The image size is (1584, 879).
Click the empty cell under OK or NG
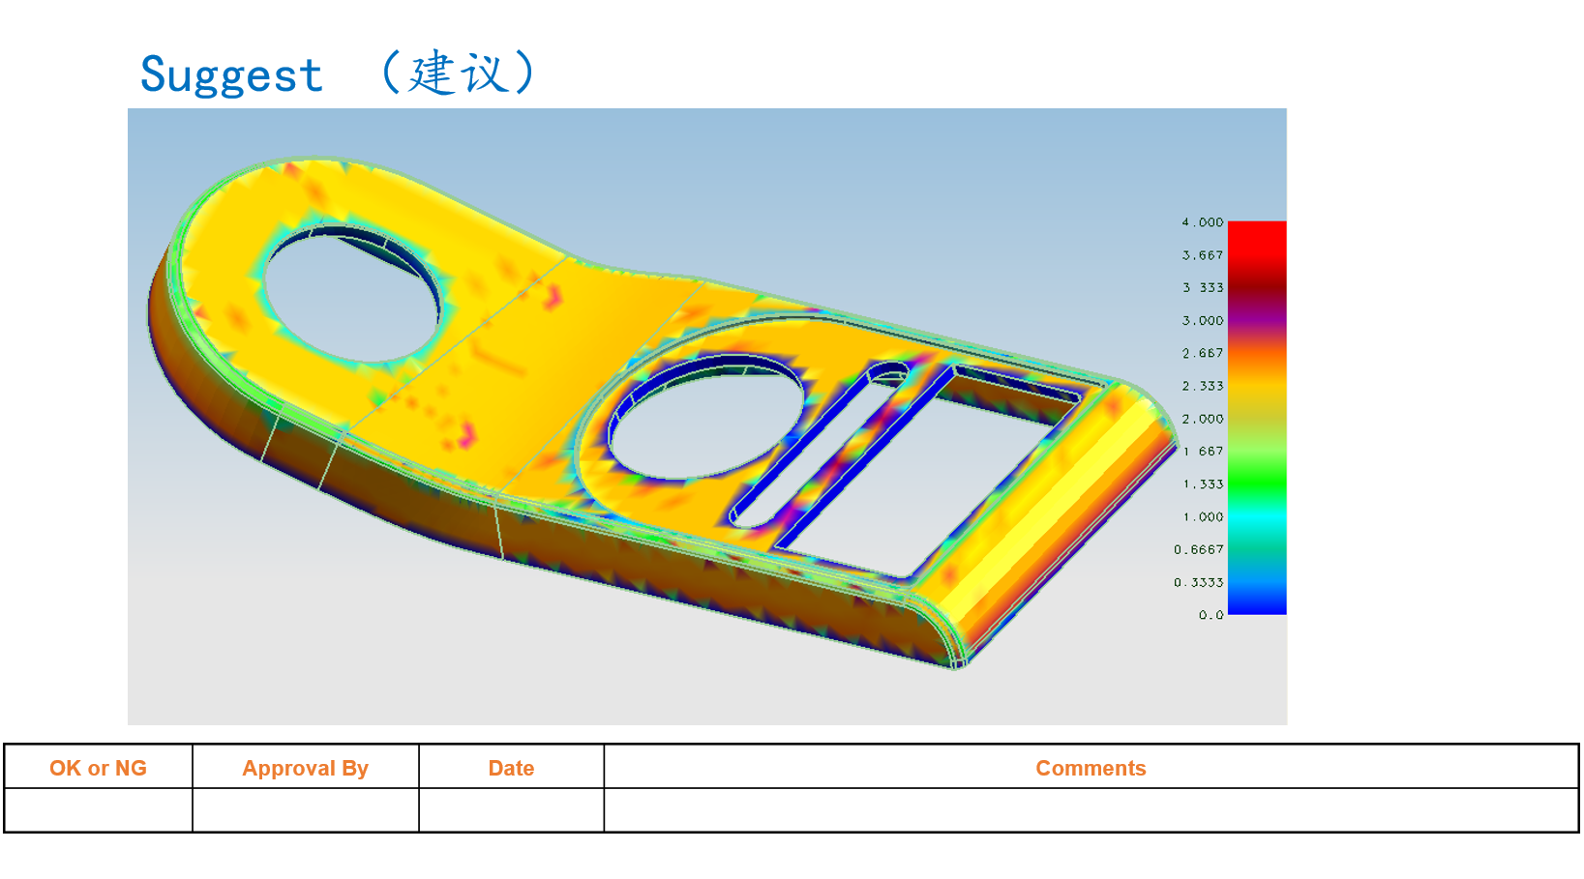pos(98,812)
